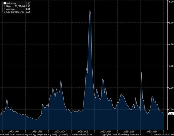Collapse the legend tree toggle box

point(2,3)
